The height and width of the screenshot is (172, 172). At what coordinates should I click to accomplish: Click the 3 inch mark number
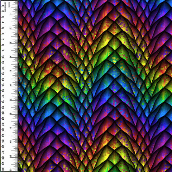click(x=10, y=43)
